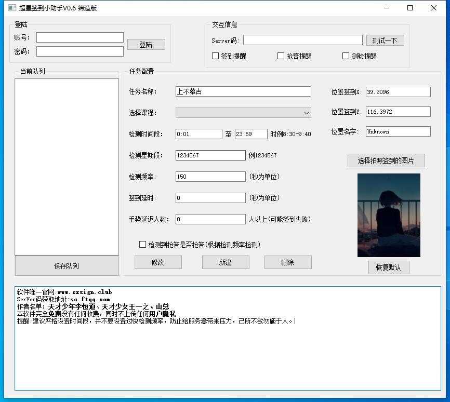Open the 选择课程 dropdown

243,113
